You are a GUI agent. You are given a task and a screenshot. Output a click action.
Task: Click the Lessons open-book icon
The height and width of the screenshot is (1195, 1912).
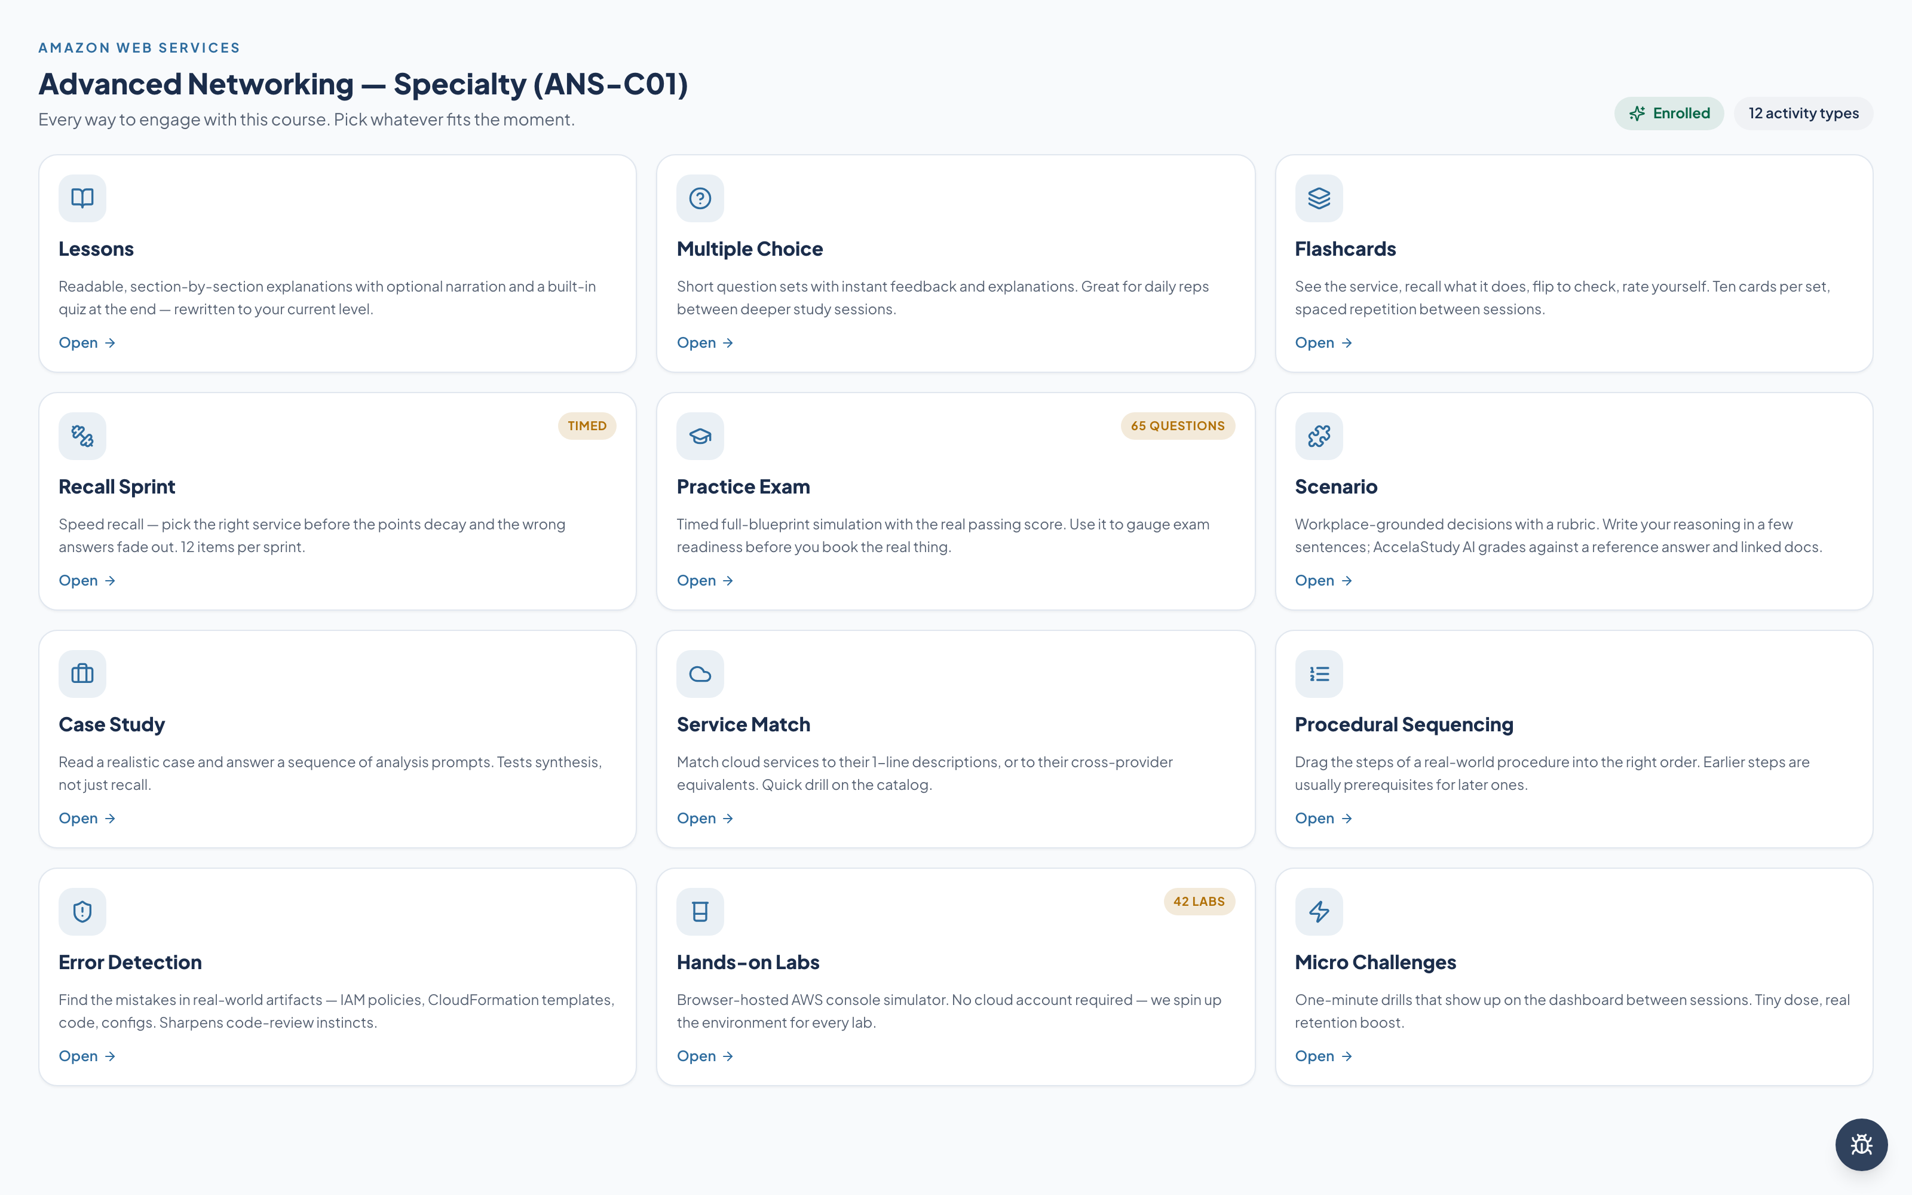[82, 198]
